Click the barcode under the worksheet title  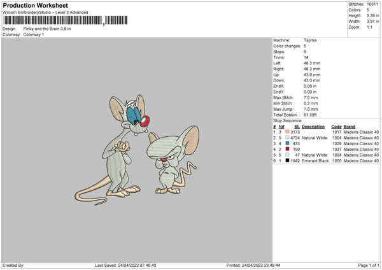(x=55, y=20)
